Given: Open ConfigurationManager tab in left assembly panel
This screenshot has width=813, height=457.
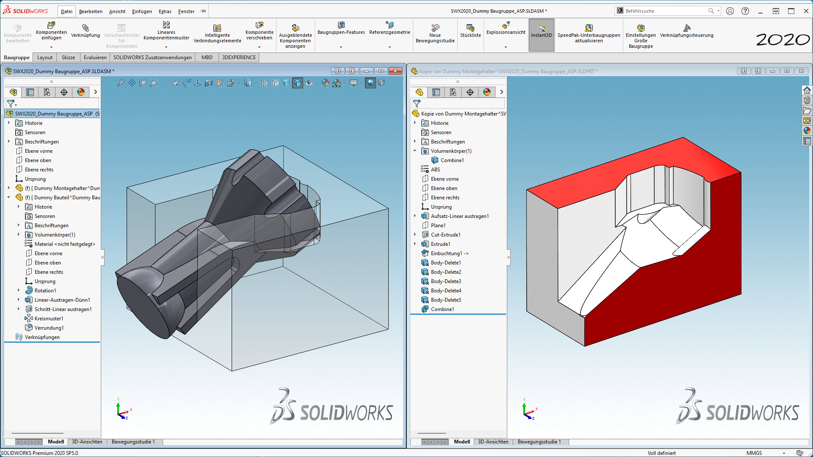Looking at the screenshot, I should click(x=47, y=92).
